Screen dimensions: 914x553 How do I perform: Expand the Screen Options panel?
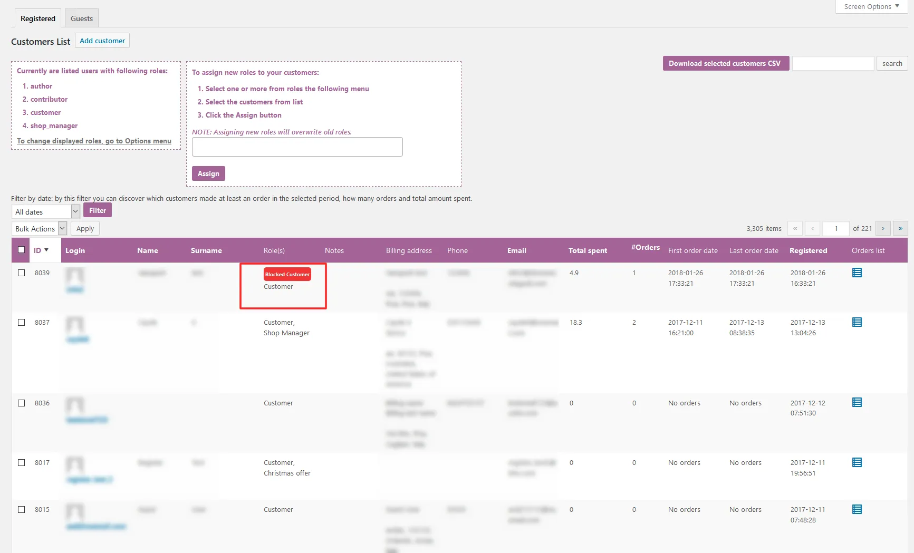click(871, 6)
